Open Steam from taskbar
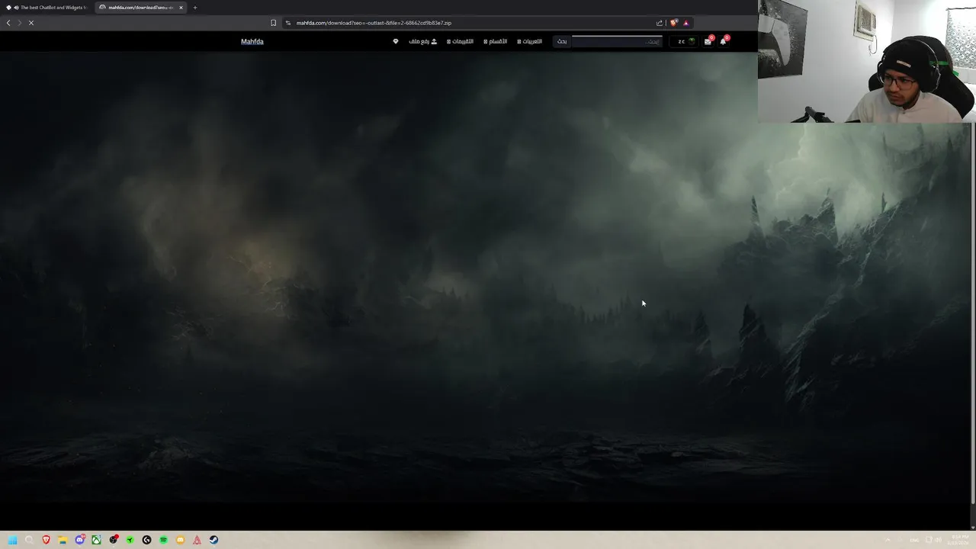The width and height of the screenshot is (976, 549). click(213, 540)
